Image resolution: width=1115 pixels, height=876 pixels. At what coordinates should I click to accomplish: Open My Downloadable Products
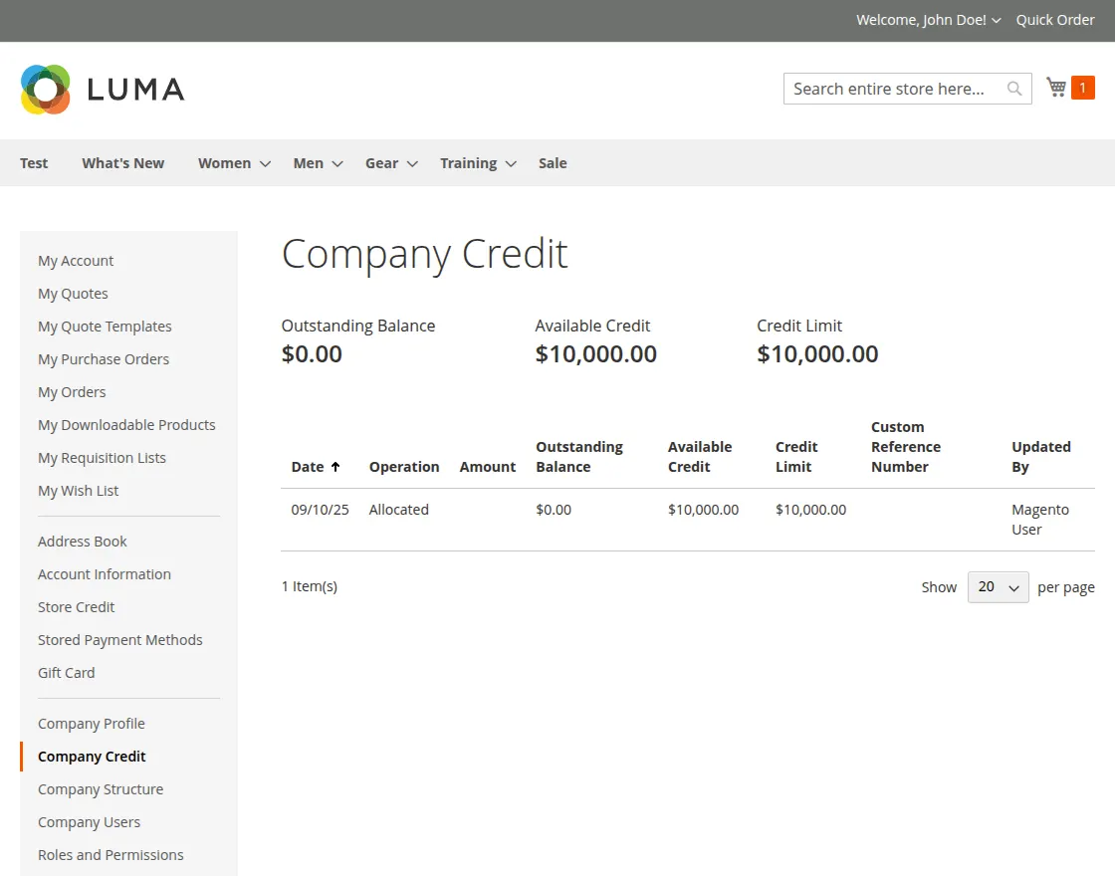click(x=126, y=424)
